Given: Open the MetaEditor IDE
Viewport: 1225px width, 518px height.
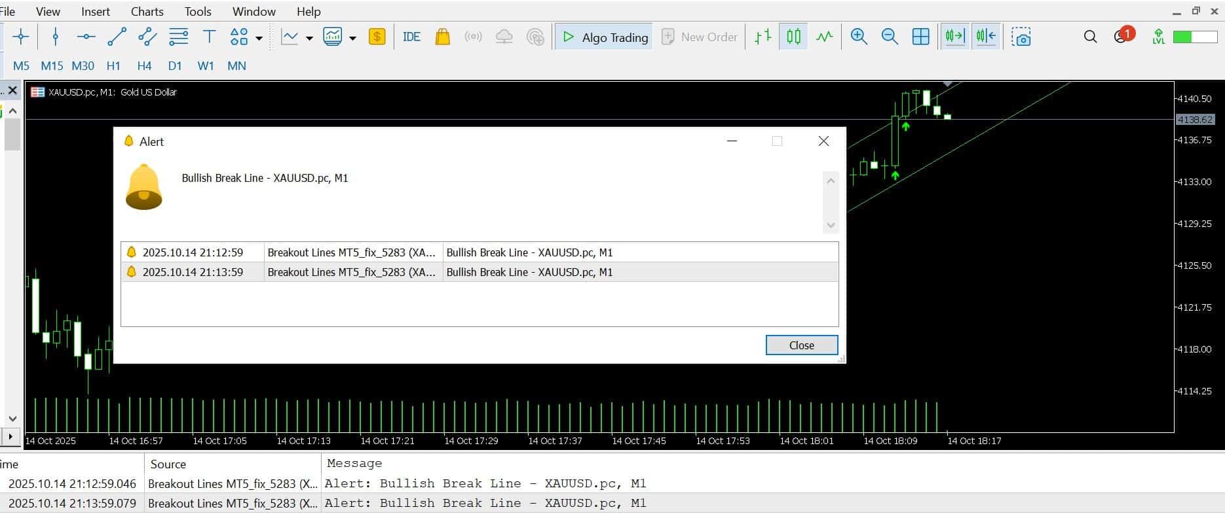Looking at the screenshot, I should pyautogui.click(x=411, y=37).
